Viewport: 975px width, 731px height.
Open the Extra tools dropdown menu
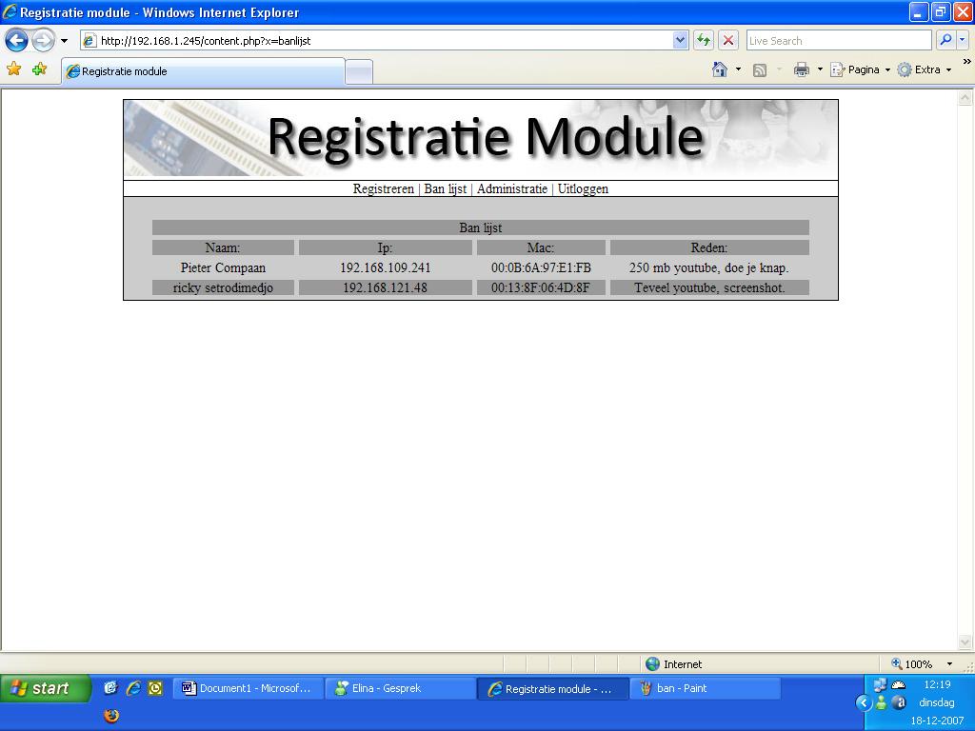point(925,69)
